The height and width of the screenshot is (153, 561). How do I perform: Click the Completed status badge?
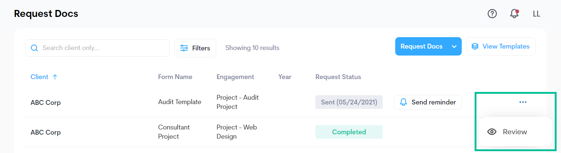[349, 132]
